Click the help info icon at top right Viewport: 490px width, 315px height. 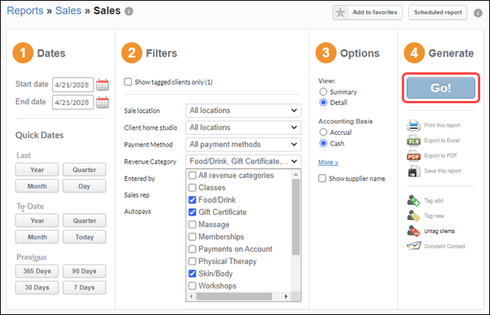coord(478,13)
